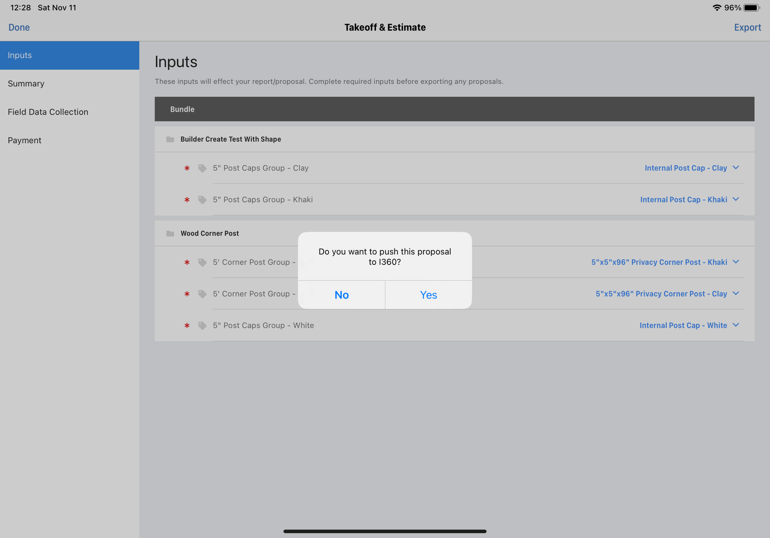Click tag icon for 5" Post Caps Group - White
Screen dimensions: 770x538
202,326
